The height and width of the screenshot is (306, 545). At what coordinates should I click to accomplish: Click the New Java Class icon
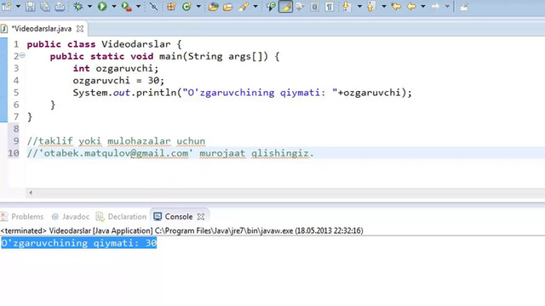(x=186, y=6)
